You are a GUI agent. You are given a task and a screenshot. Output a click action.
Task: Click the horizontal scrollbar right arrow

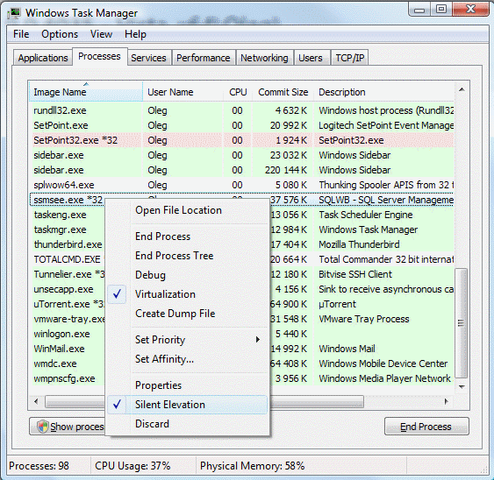pos(446,401)
